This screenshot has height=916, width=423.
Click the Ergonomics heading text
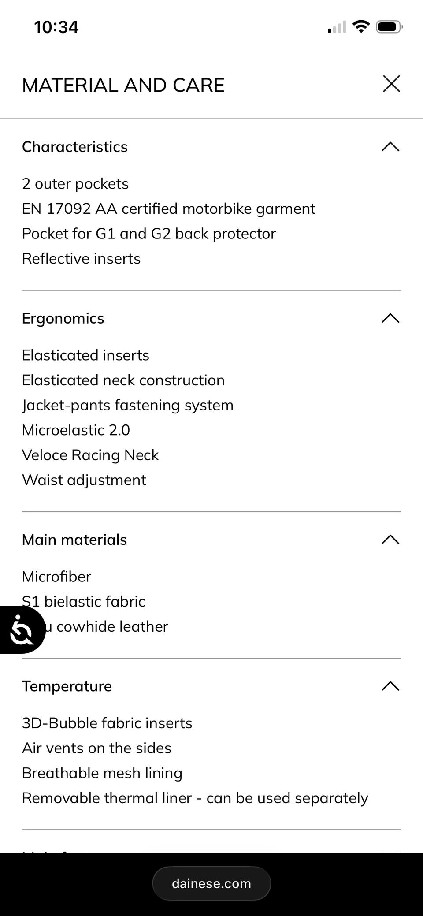(x=63, y=318)
